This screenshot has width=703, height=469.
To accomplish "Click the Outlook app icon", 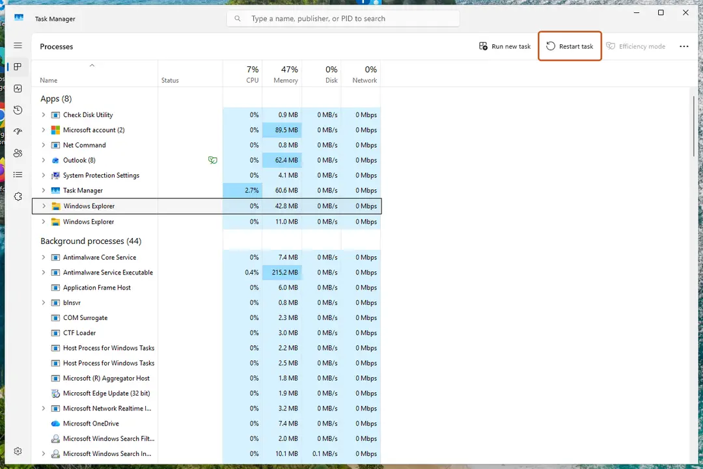I will click(x=55, y=161).
